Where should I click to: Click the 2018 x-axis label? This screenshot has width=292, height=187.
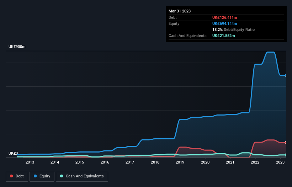155,162
